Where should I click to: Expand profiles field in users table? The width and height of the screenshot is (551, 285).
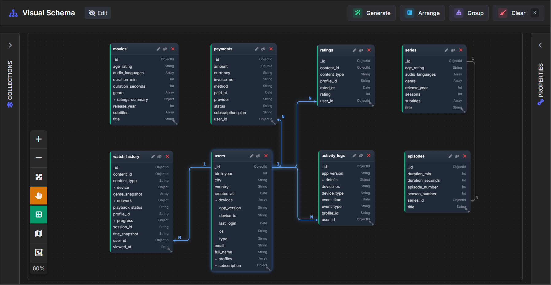pos(216,259)
